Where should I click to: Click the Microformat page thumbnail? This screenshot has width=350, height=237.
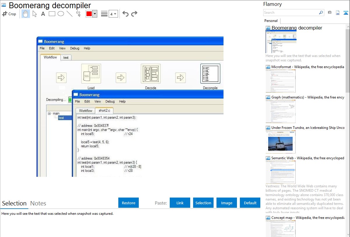[x=280, y=81]
